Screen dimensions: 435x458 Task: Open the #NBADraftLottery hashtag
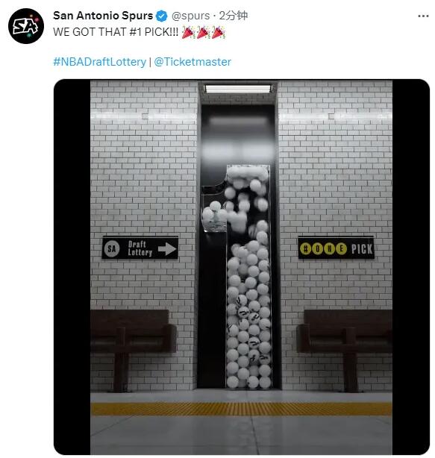(x=100, y=62)
